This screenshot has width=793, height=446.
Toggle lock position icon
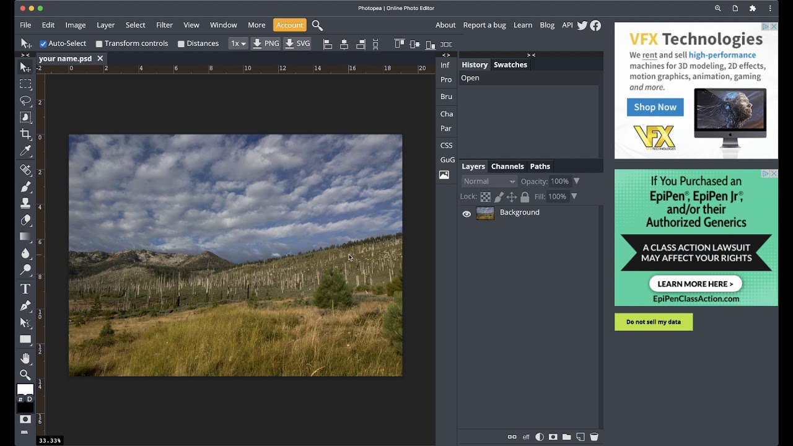point(512,197)
